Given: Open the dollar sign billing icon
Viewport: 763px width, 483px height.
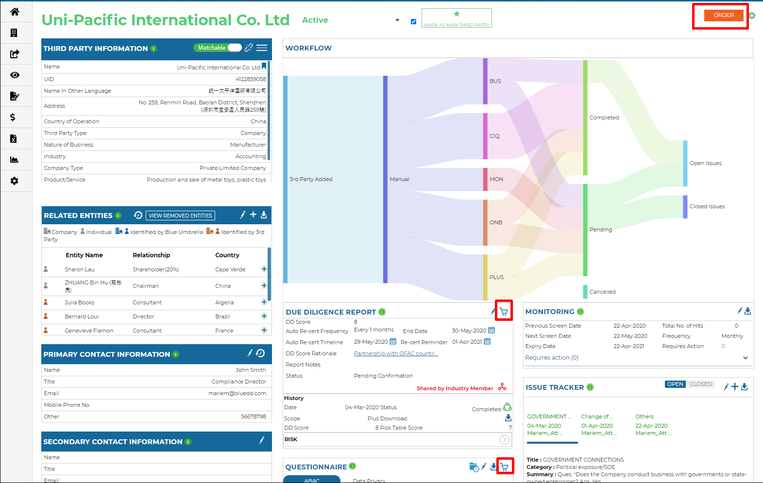Looking at the screenshot, I should pyautogui.click(x=13, y=117).
